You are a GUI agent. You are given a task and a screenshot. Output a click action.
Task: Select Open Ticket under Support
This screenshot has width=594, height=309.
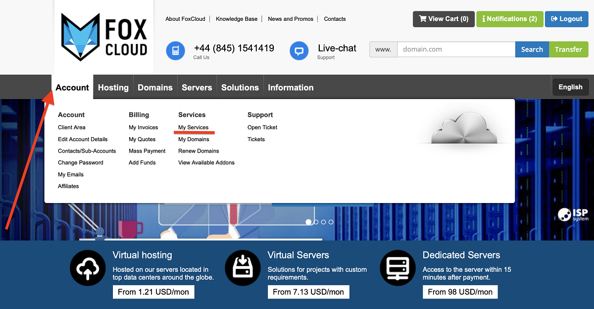click(262, 127)
